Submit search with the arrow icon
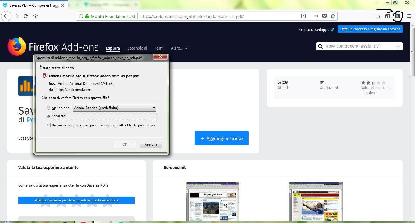The image size is (415, 223). (x=398, y=46)
